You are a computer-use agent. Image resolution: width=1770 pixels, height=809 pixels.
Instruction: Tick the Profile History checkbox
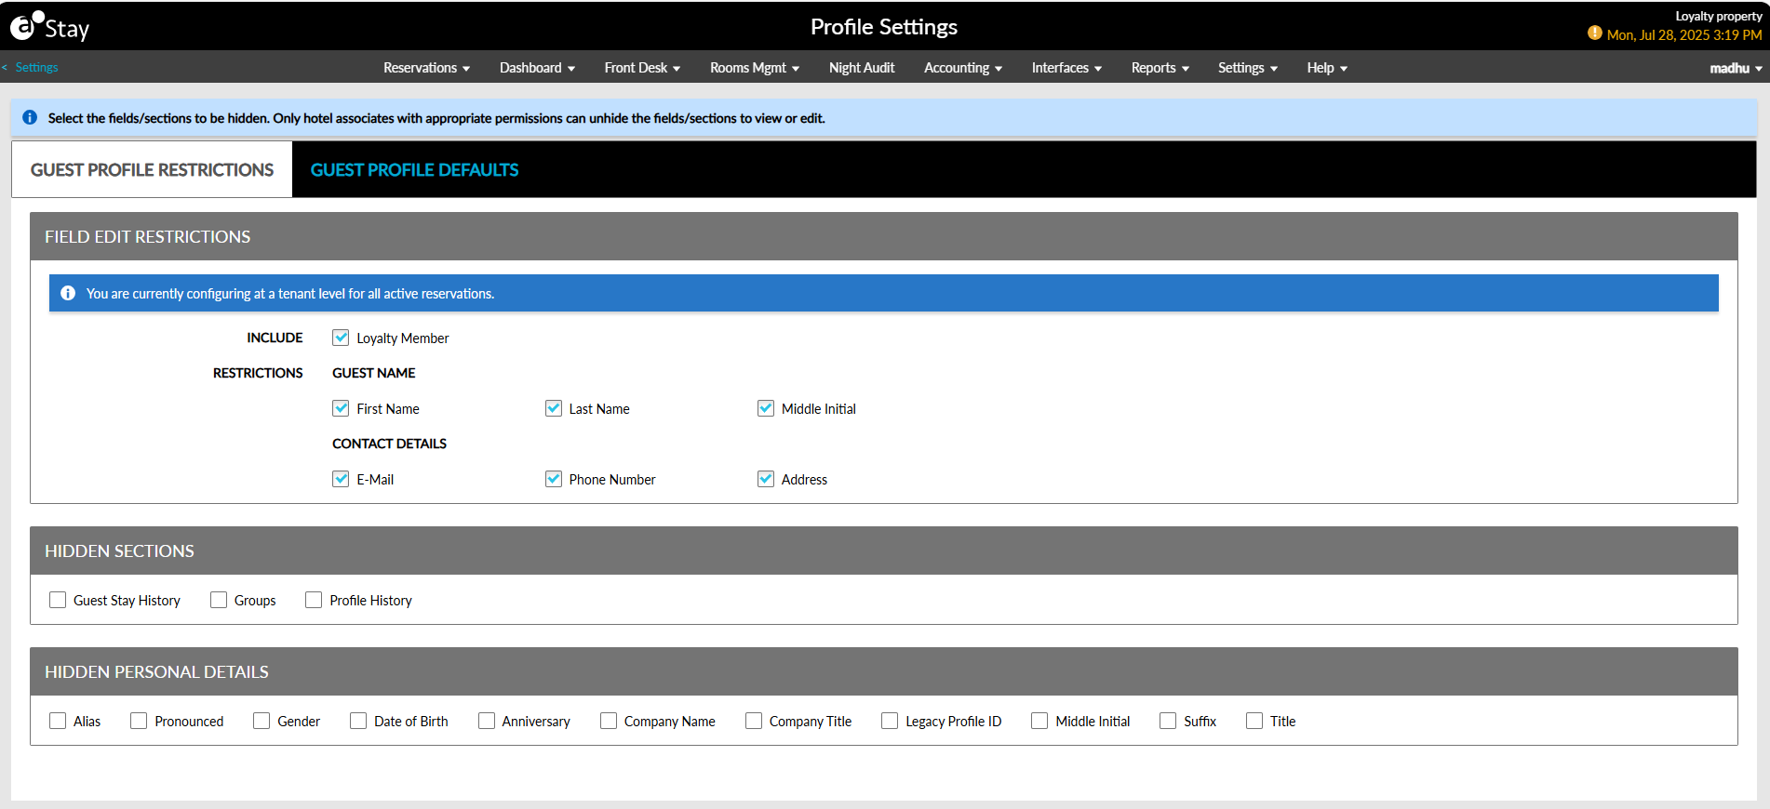(x=314, y=601)
